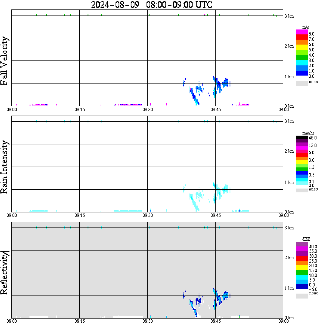Viewport: 321px width, 328px height.
Task: Click the 08:15 tick under Fall Velocity panel
Action: (80, 110)
